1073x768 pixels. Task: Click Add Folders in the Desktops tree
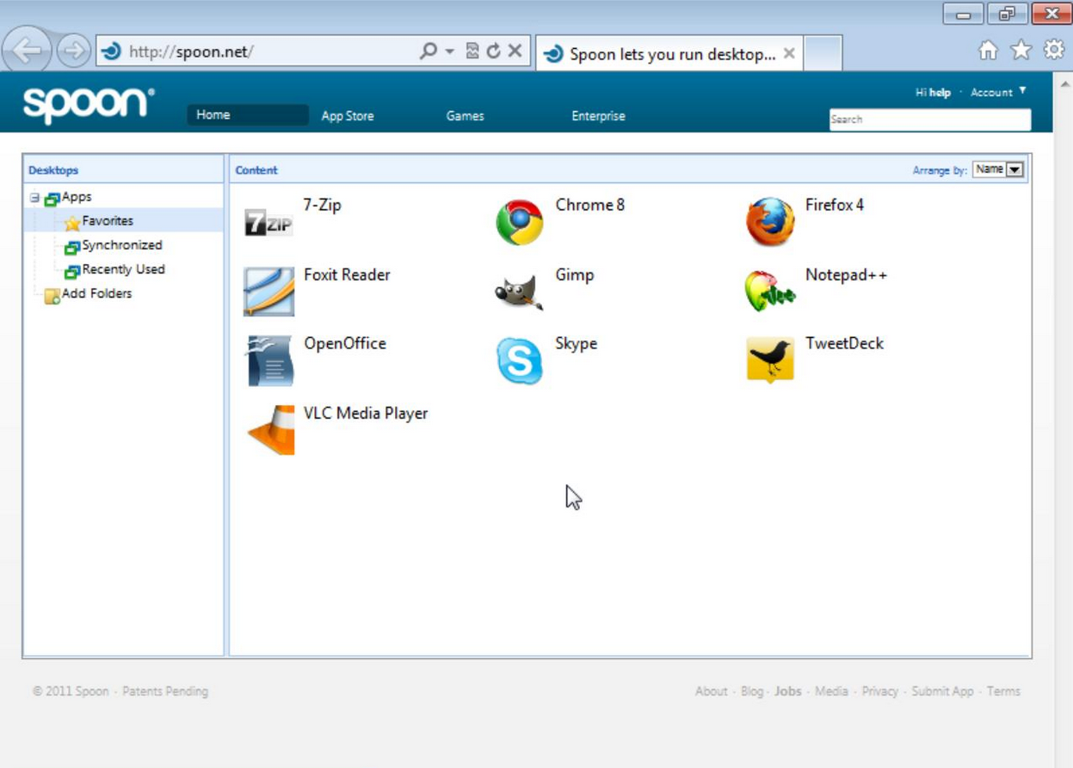(97, 293)
